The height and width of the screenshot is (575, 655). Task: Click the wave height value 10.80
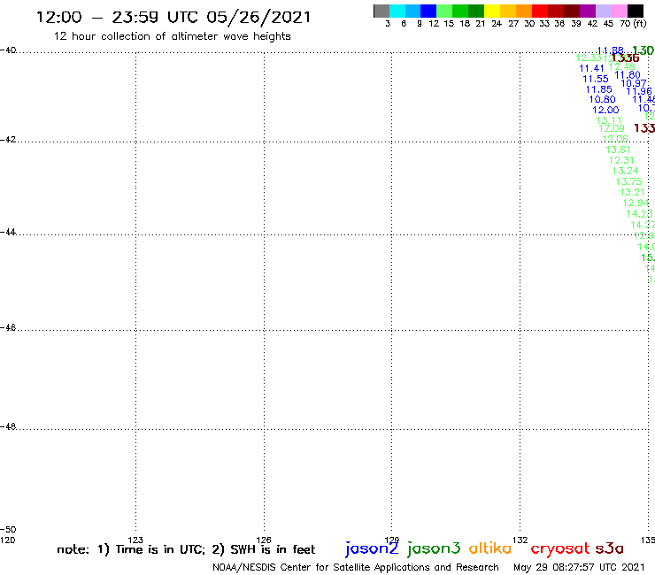tap(603, 99)
